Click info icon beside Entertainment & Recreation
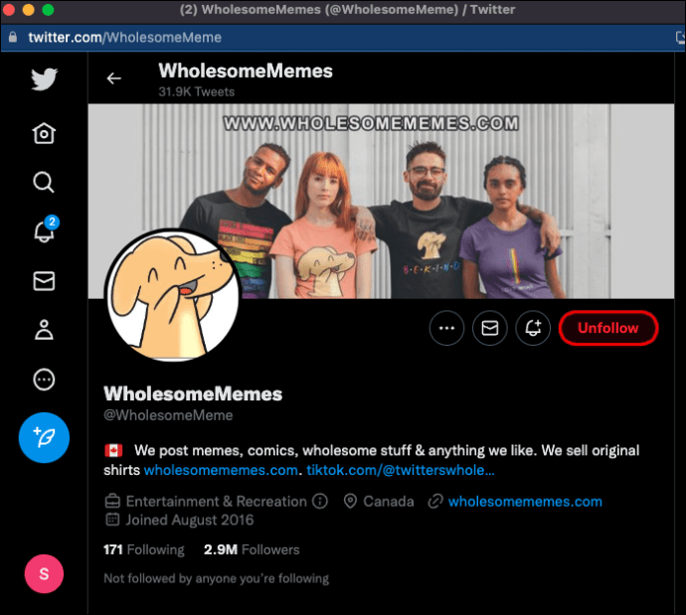686x615 pixels. pyautogui.click(x=320, y=501)
